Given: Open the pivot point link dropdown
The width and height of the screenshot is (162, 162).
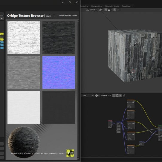Looking at the screenshot, I should pyautogui.click(x=101, y=10).
